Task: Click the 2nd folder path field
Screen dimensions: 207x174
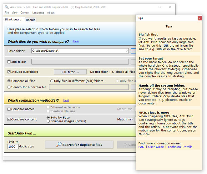Action: [80, 62]
